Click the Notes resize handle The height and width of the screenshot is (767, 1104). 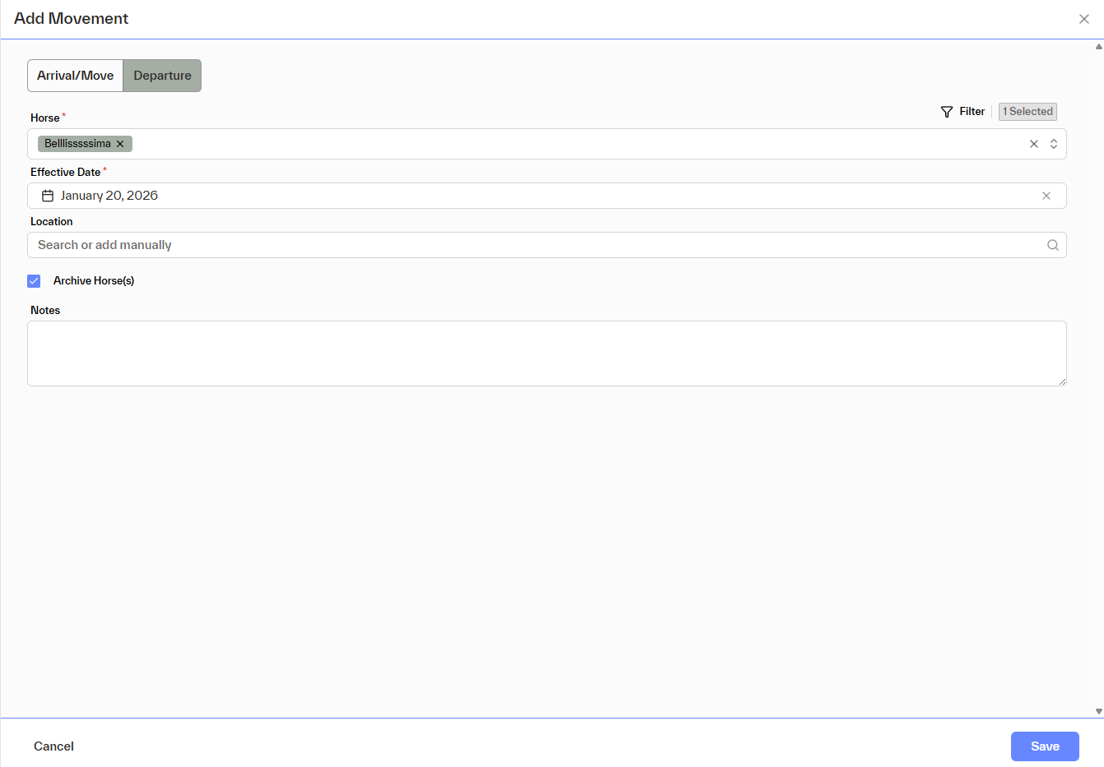point(1062,381)
